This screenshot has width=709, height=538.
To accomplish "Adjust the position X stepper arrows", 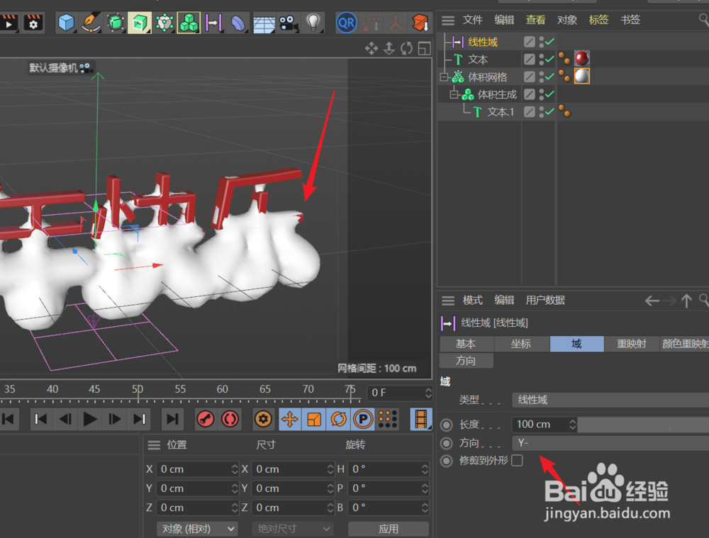I will tap(234, 469).
